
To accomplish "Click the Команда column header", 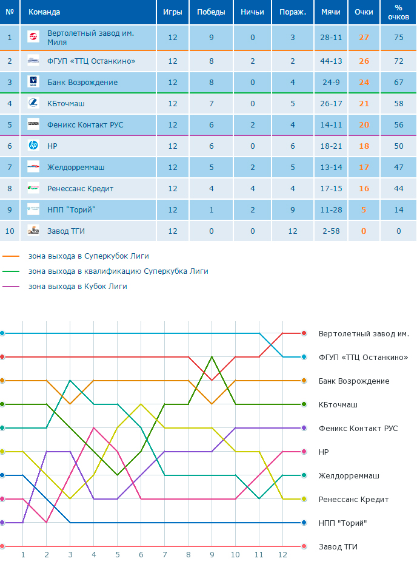I will (x=88, y=12).
